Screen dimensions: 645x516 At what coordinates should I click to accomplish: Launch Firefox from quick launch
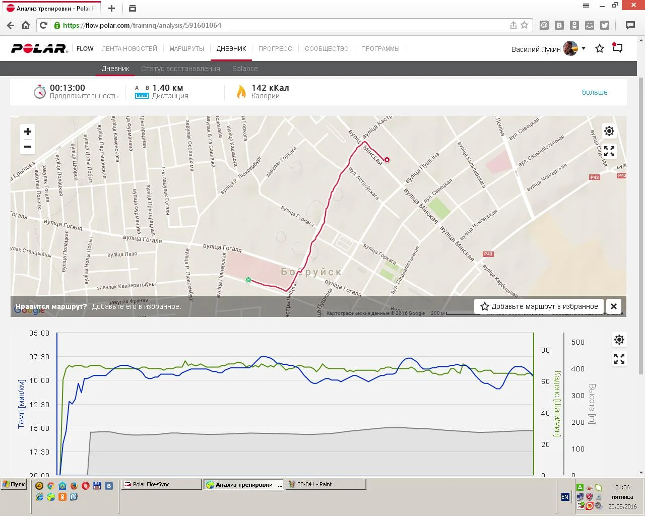[x=74, y=486]
